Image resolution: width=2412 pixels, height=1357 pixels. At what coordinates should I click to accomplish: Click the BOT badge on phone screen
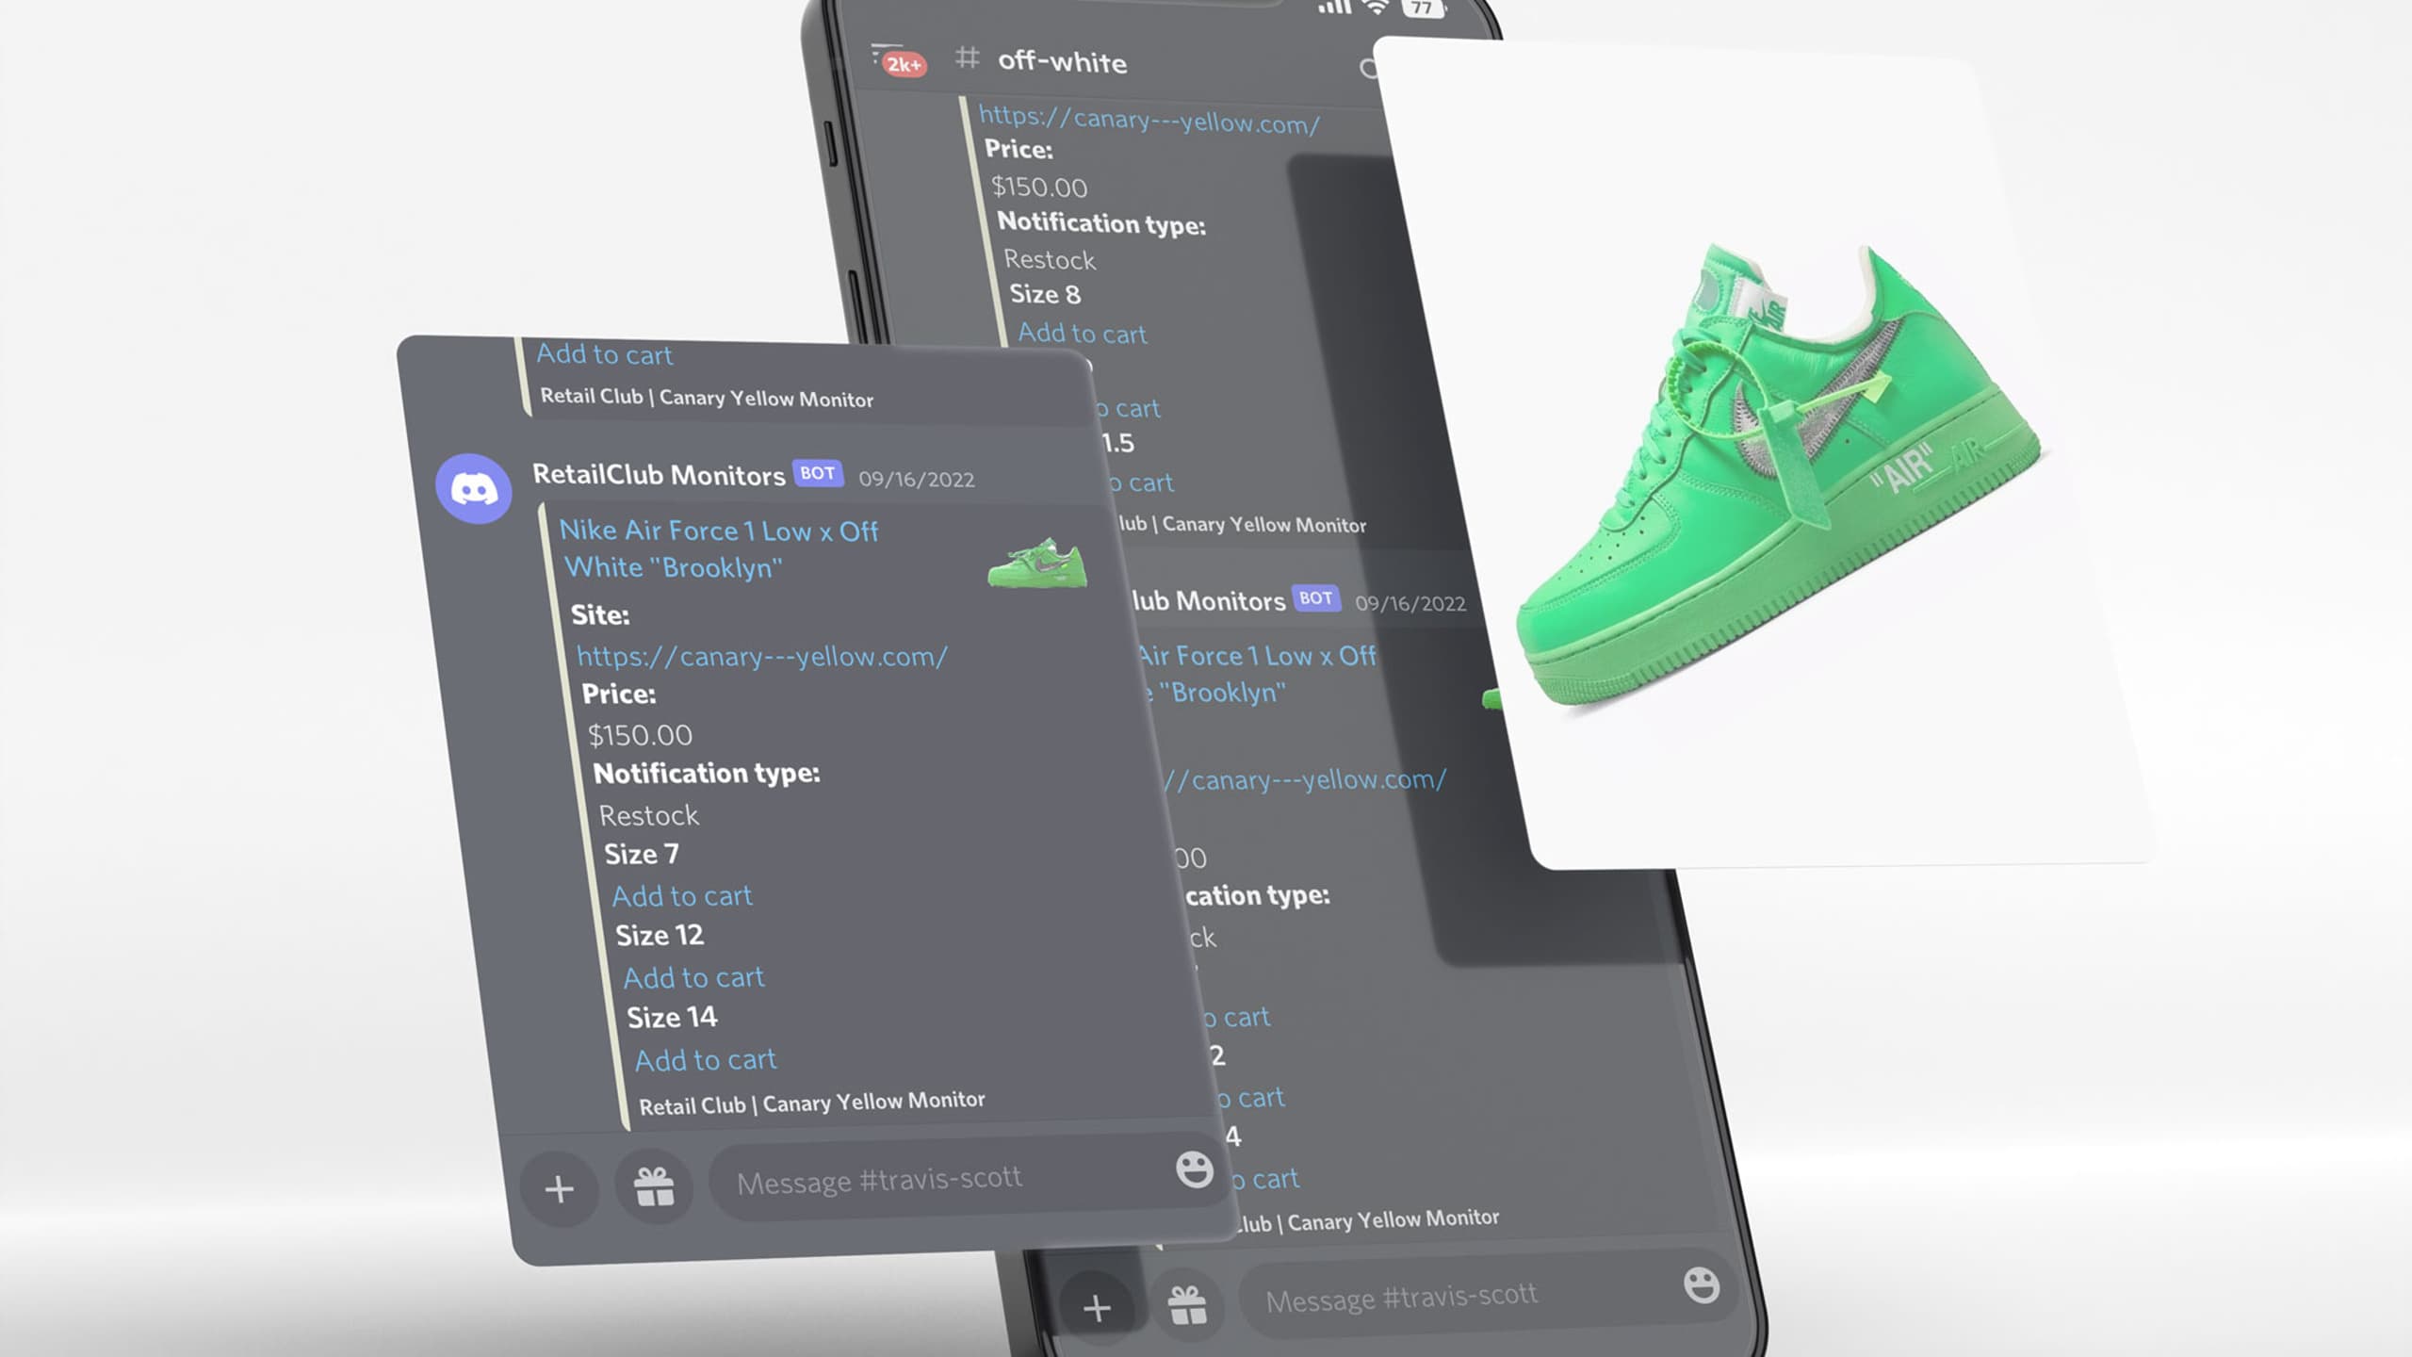click(x=1315, y=597)
